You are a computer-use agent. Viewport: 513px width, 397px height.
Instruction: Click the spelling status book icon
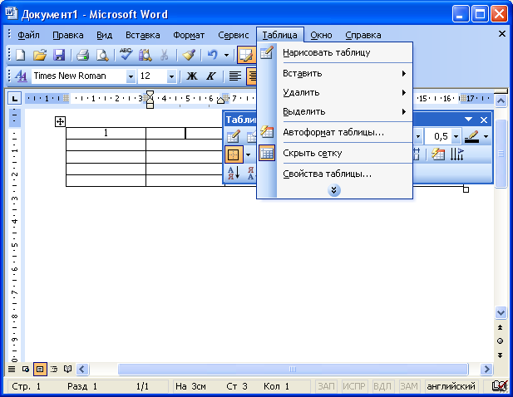(500, 386)
